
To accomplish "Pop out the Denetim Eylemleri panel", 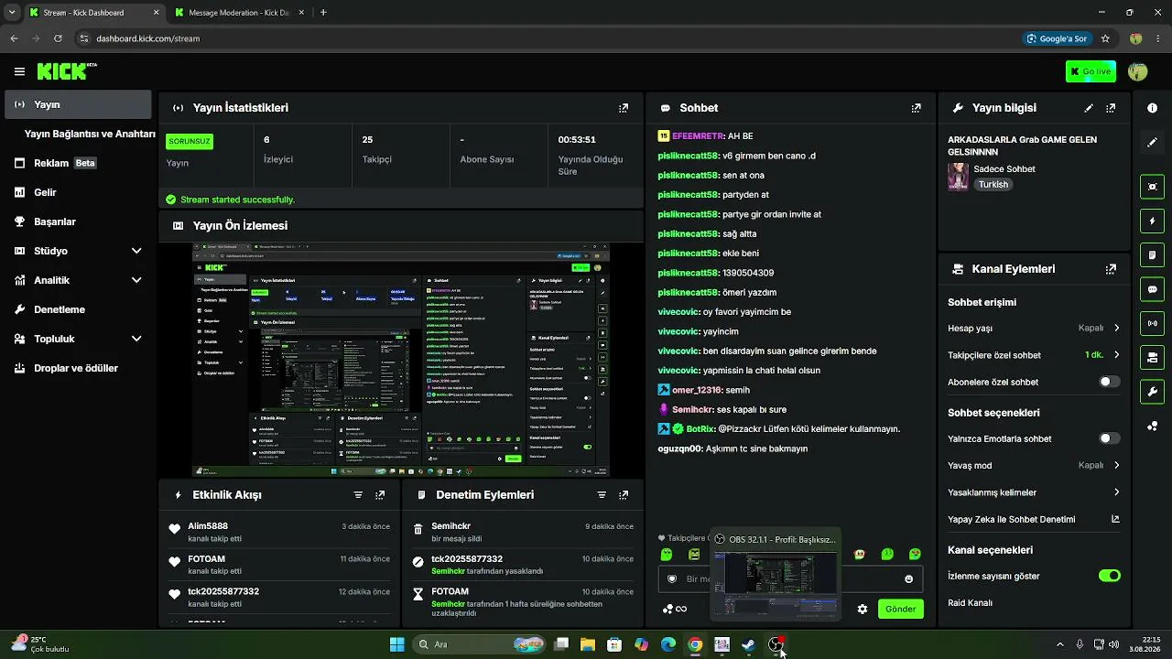I will point(624,495).
